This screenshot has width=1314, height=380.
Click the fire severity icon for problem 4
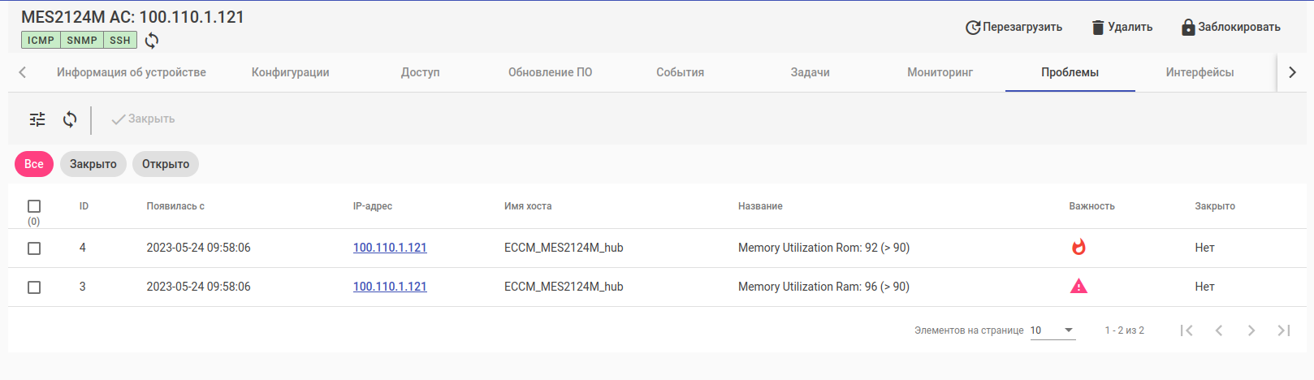coord(1078,248)
